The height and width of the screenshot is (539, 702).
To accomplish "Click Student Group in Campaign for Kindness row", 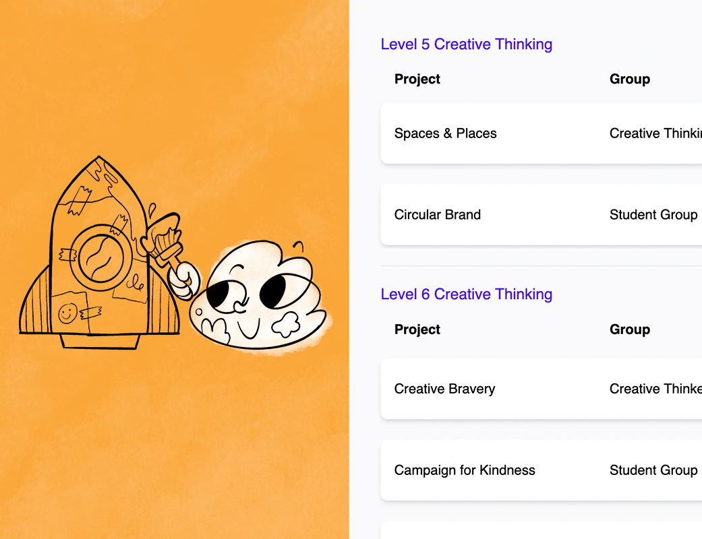I will pos(653,470).
